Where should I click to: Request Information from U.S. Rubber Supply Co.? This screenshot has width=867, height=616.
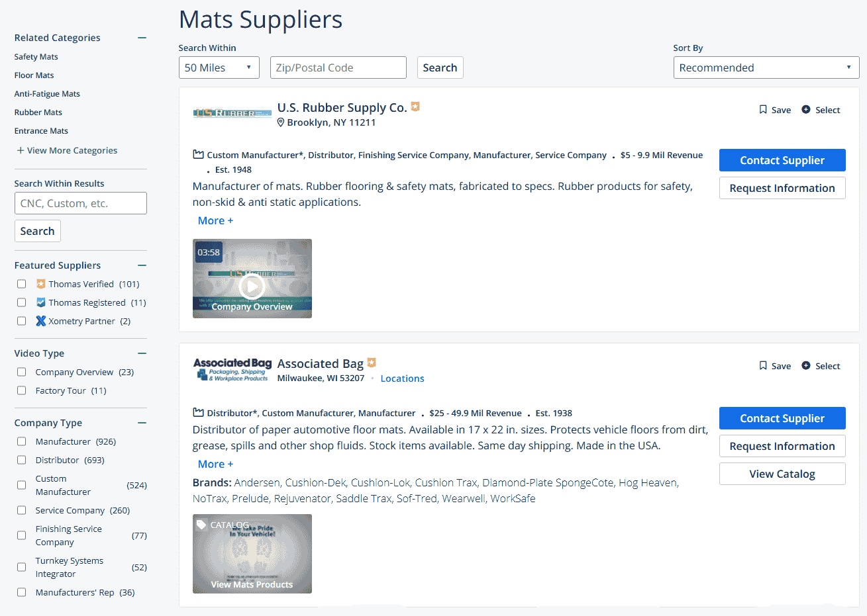click(x=782, y=188)
